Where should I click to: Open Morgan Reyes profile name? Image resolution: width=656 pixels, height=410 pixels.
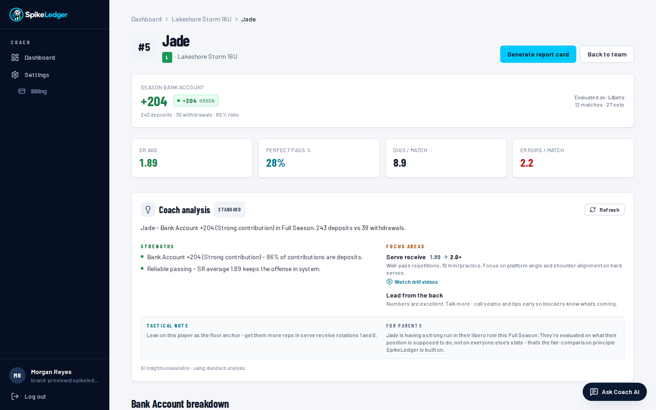click(x=51, y=372)
